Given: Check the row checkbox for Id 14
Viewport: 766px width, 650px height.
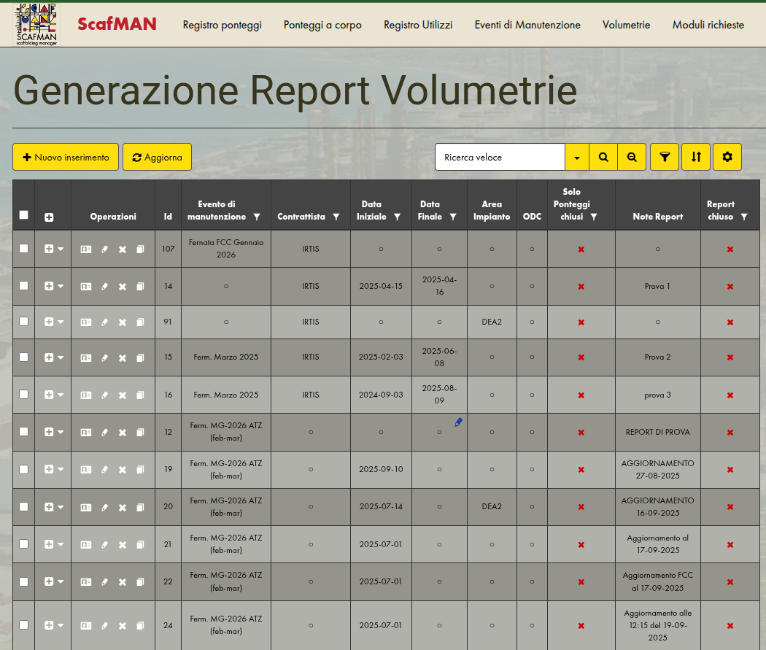Looking at the screenshot, I should (x=23, y=286).
